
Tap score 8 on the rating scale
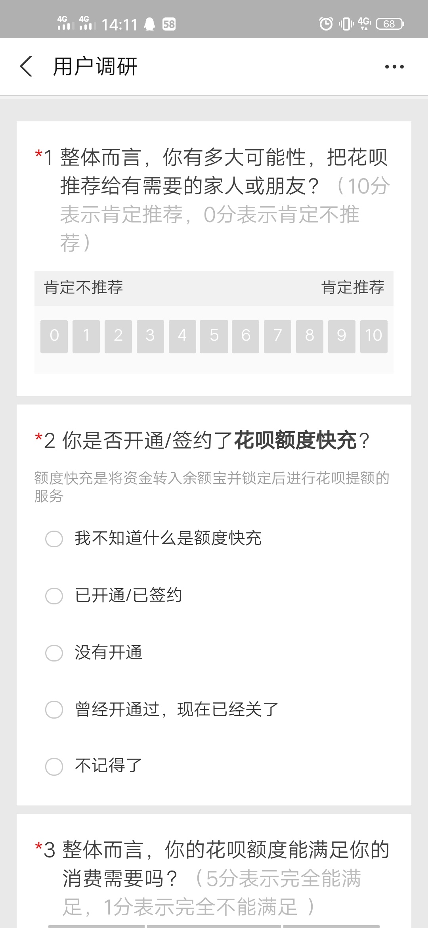[x=310, y=336]
